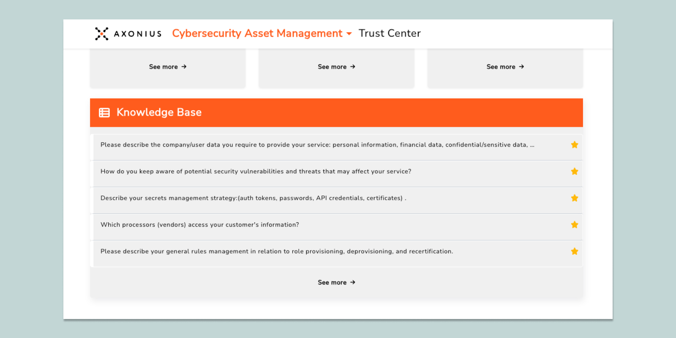This screenshot has width=676, height=338.
Task: Open the Trust Center header item
Action: pyautogui.click(x=390, y=33)
